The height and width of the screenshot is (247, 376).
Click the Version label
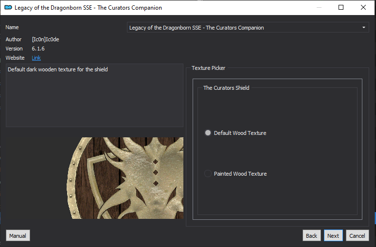point(14,49)
